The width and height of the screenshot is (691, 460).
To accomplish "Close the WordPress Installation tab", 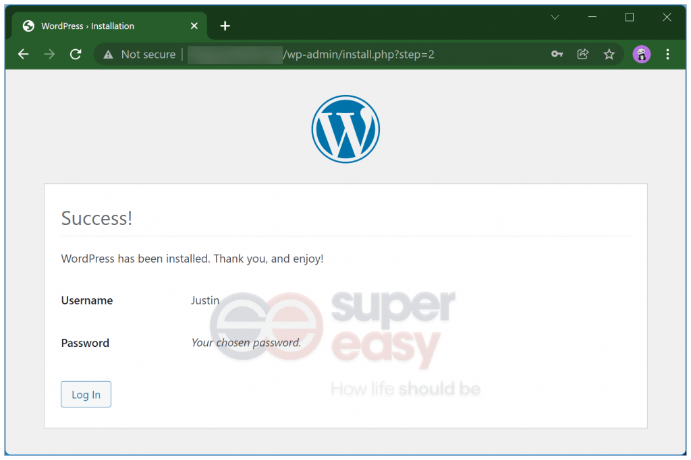I will click(194, 26).
